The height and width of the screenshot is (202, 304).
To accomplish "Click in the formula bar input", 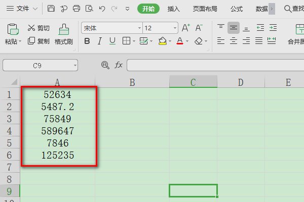I will (x=215, y=65).
